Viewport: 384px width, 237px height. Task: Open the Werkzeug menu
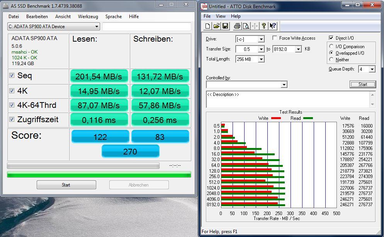(x=88, y=16)
